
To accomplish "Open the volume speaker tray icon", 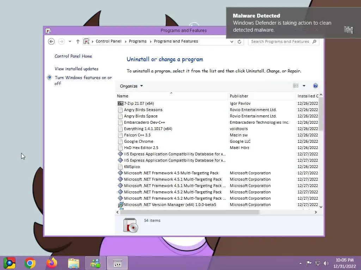I will [x=326, y=263].
